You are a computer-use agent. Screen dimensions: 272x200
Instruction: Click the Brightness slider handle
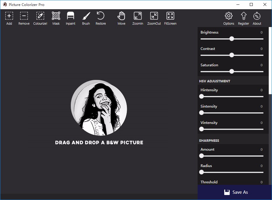(x=232, y=39)
